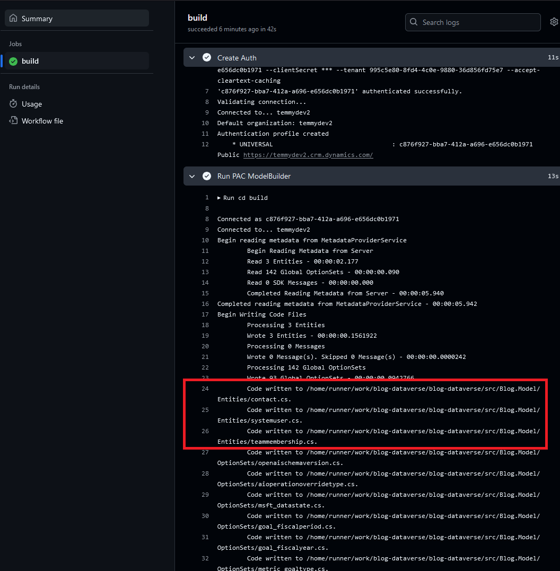Click 'Processing 0 Messages' log line
560x571 pixels.
[x=286, y=346]
